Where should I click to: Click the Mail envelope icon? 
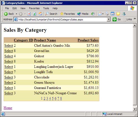100,14
